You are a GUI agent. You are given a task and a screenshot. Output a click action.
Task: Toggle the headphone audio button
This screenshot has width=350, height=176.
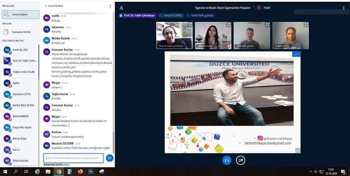pos(227,160)
